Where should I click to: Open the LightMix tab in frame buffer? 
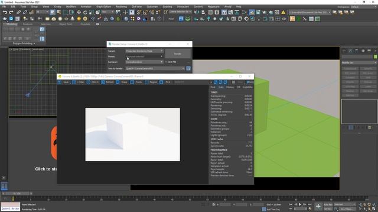click(x=247, y=87)
